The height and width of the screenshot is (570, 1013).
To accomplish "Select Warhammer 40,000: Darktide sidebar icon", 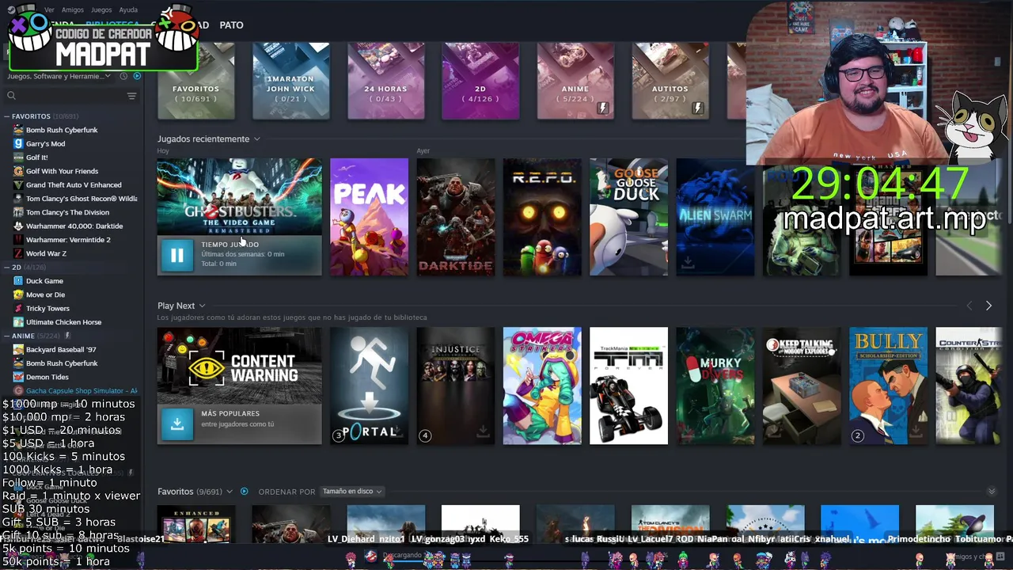I will pos(18,226).
